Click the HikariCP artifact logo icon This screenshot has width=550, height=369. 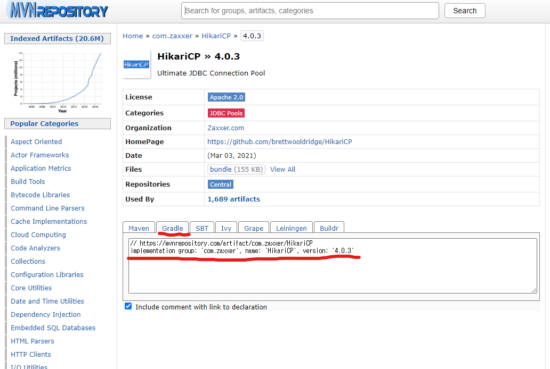coord(136,64)
